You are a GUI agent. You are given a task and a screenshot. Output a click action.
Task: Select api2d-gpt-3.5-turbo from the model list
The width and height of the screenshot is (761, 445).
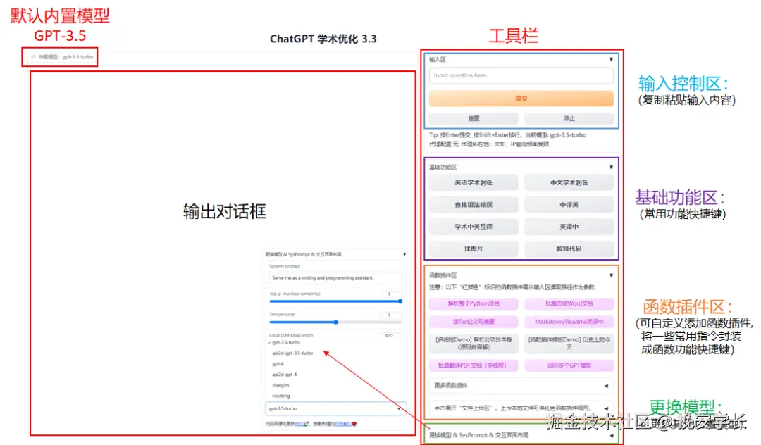point(292,353)
